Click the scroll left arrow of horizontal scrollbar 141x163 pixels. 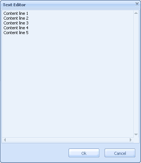tap(5, 140)
